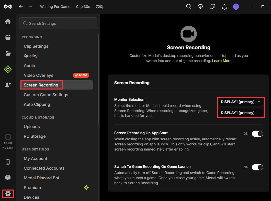Open the chat messages icon in the top bar
Viewport: 271px width, 201px height.
pyautogui.click(x=212, y=7)
